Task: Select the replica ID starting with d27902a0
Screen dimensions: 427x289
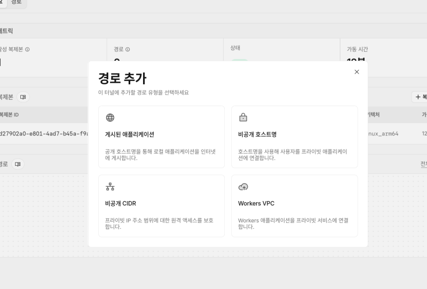Action: pos(43,133)
